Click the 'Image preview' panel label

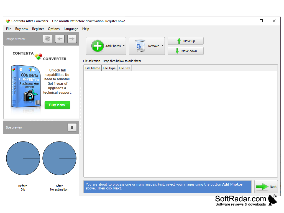click(x=16, y=39)
